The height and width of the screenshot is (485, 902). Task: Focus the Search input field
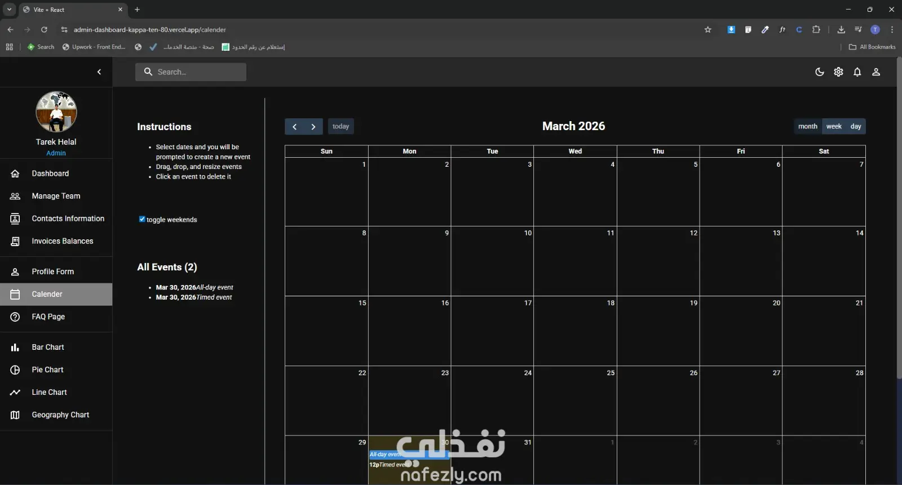[191, 72]
